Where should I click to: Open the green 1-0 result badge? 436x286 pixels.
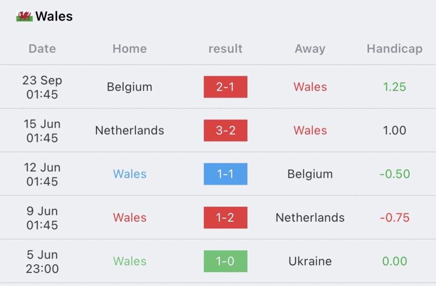point(226,261)
